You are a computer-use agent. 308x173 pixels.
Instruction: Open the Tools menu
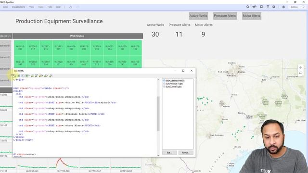tap(41, 7)
